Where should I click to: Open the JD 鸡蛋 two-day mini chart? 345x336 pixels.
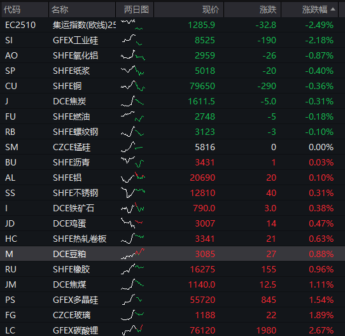coord(132,223)
